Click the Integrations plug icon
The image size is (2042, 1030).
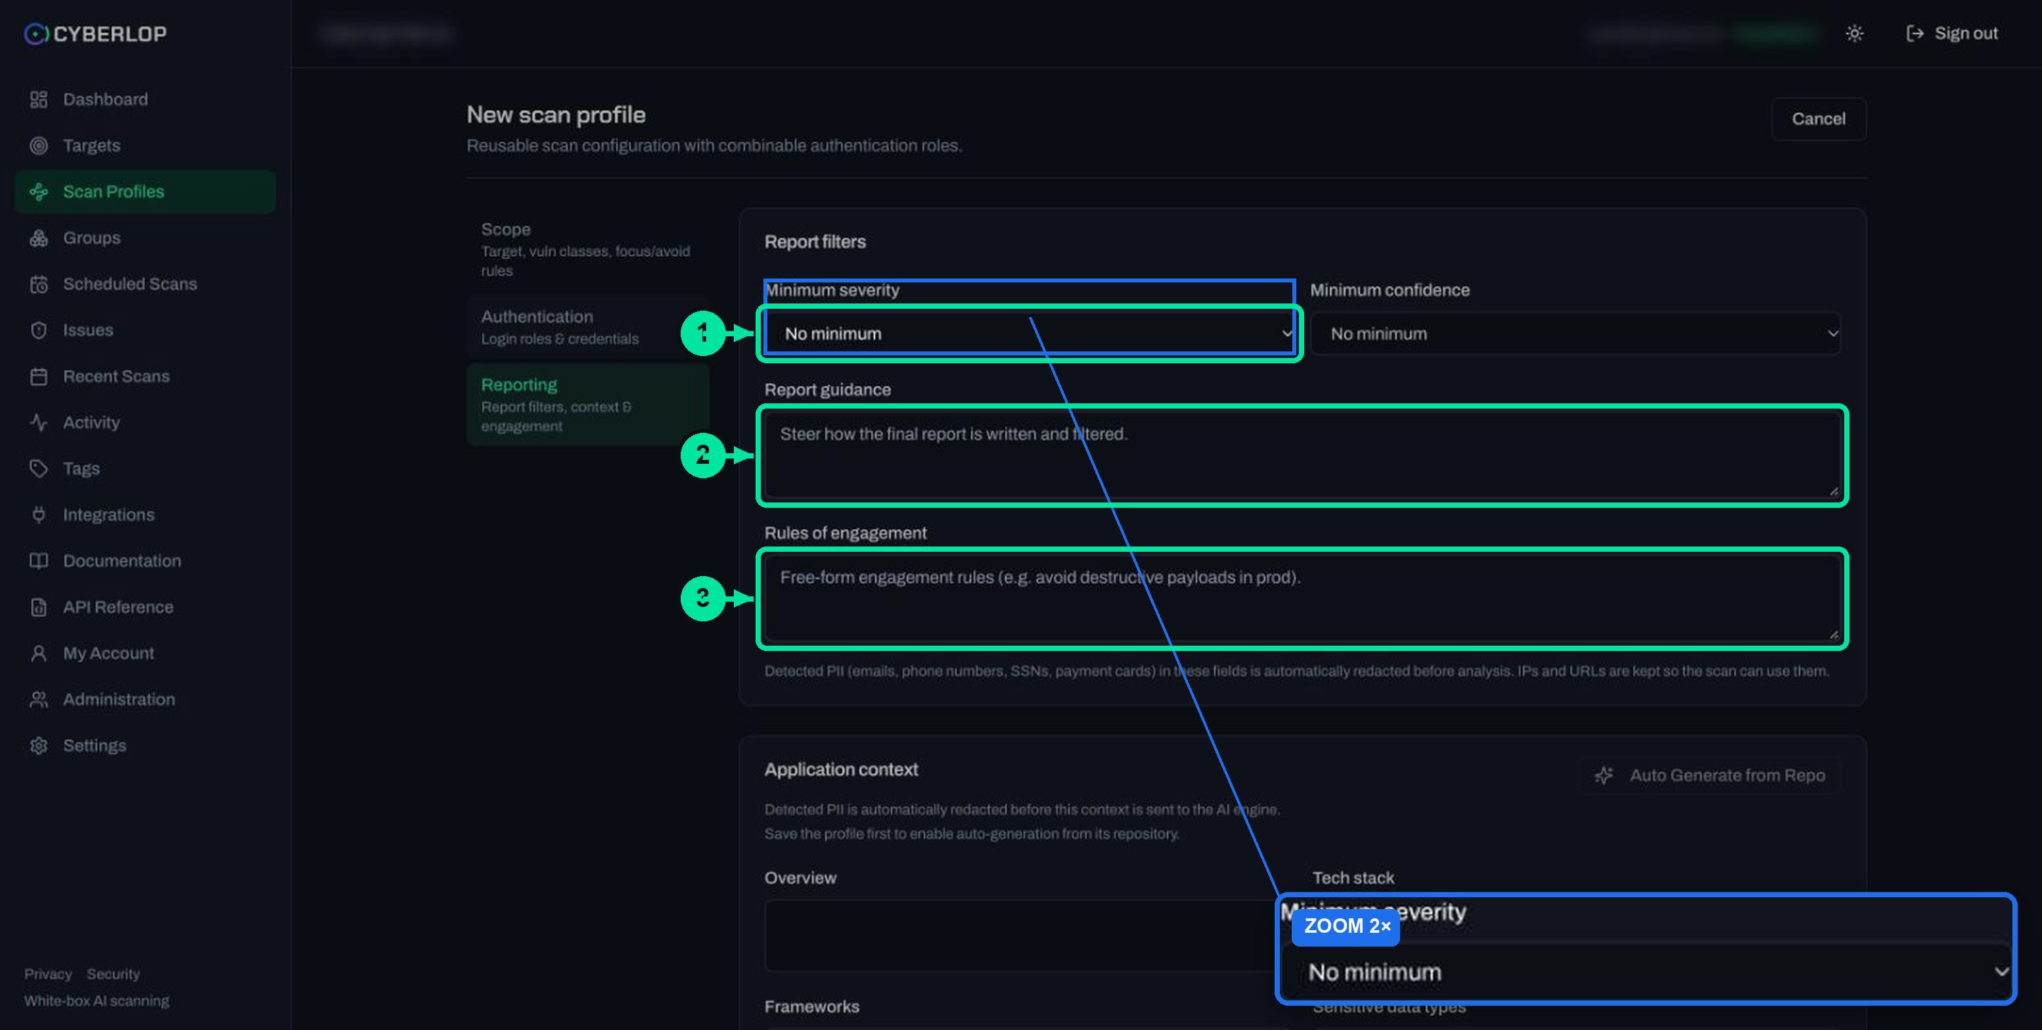tap(38, 515)
